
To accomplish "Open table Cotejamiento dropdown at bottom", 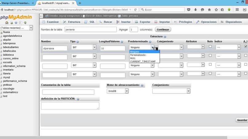I will coord(171,91).
